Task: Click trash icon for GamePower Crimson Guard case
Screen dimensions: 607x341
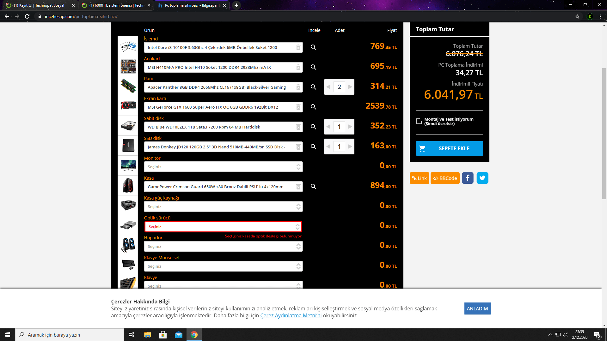Action: pos(298,187)
